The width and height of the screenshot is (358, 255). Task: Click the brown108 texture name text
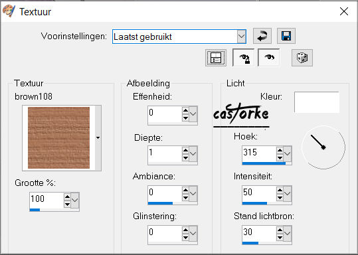pos(33,96)
